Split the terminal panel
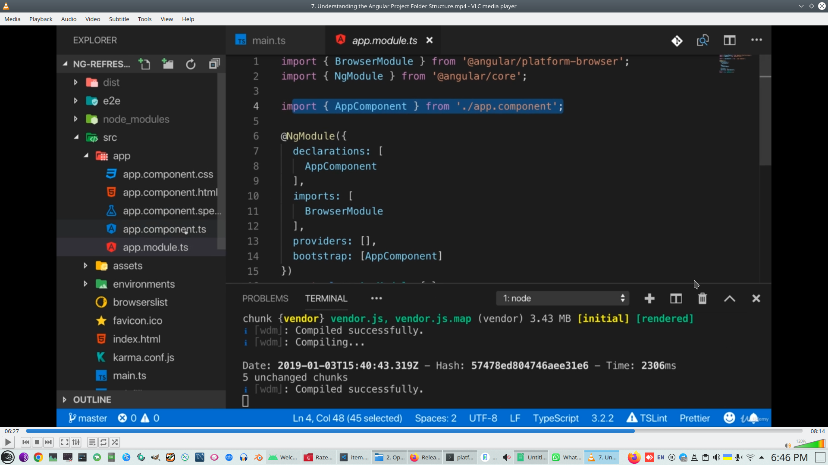 676,298
